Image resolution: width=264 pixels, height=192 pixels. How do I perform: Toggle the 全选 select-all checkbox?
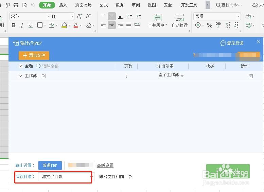pyautogui.click(x=21, y=66)
